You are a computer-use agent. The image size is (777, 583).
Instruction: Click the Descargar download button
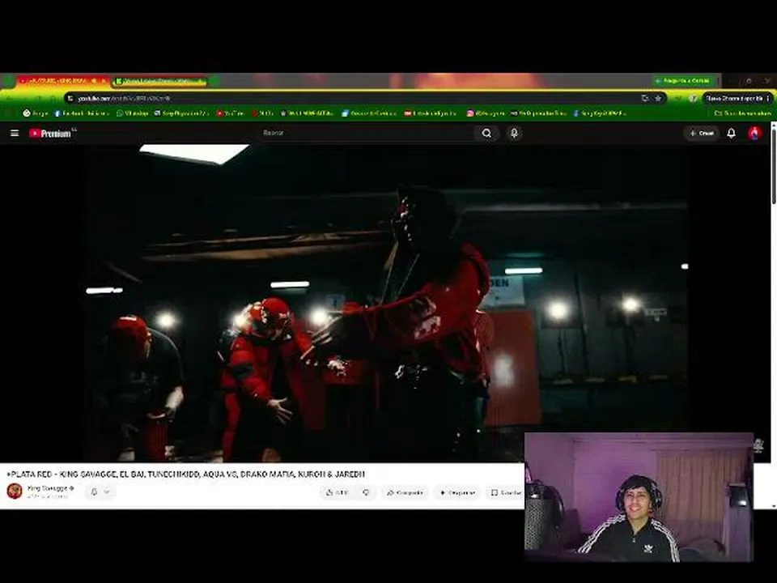pyautogui.click(x=457, y=492)
